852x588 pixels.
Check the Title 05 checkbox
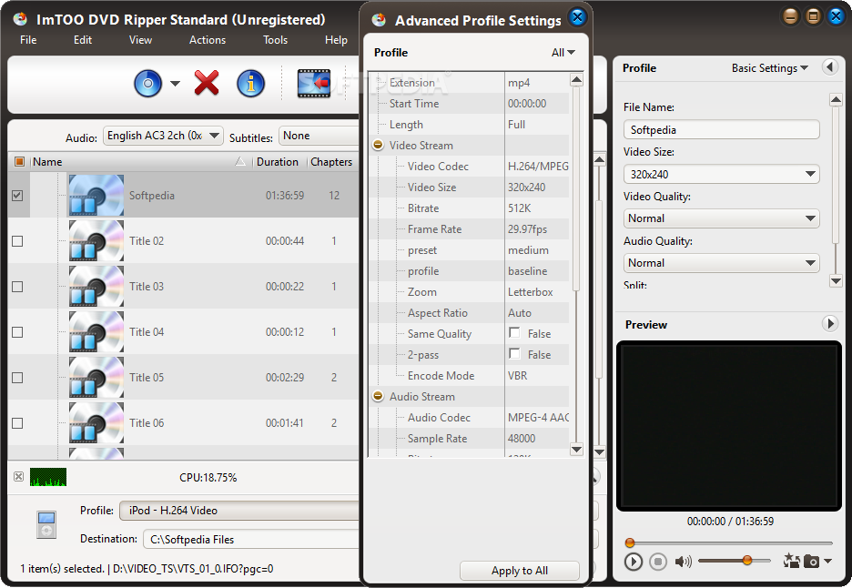click(x=17, y=378)
